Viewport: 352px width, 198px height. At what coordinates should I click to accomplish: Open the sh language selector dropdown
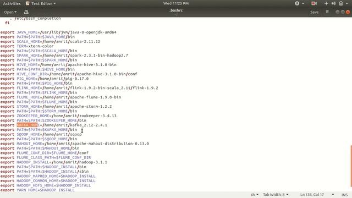point(254,195)
